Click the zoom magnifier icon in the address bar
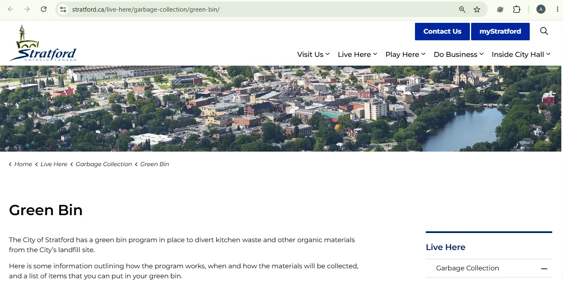563x282 pixels. point(462,9)
